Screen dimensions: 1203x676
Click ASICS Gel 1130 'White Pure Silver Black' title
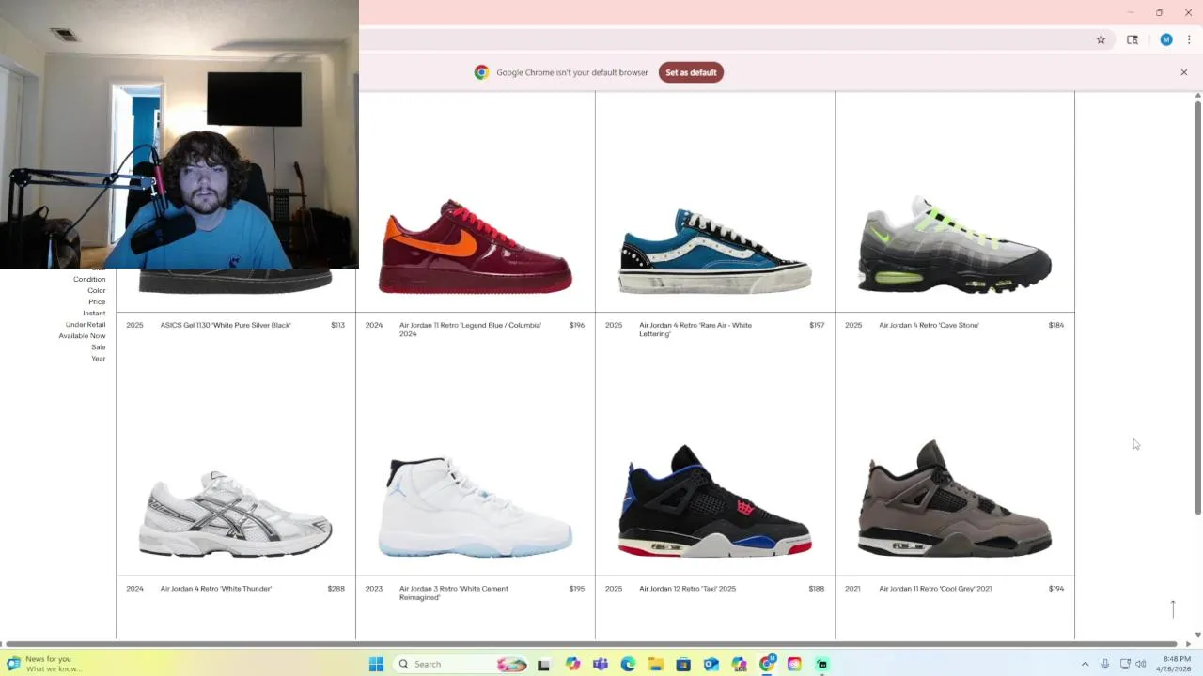coord(226,325)
